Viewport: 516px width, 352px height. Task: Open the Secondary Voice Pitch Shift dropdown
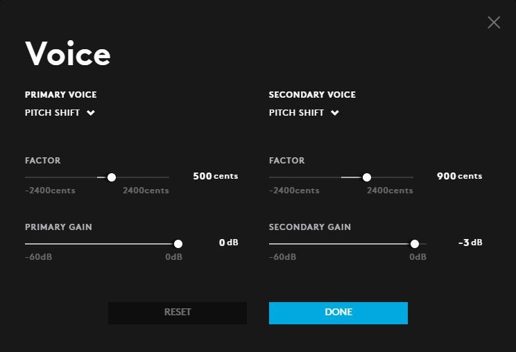[x=297, y=113]
